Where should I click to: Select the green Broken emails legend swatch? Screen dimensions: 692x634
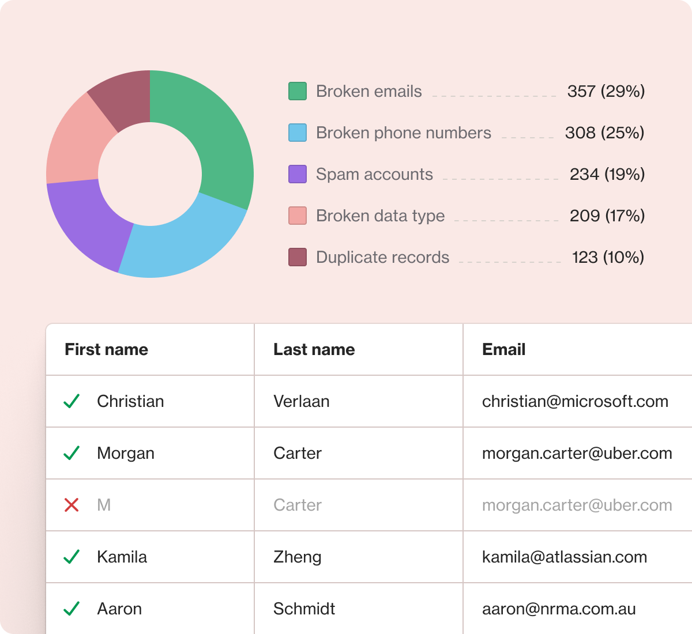[298, 91]
